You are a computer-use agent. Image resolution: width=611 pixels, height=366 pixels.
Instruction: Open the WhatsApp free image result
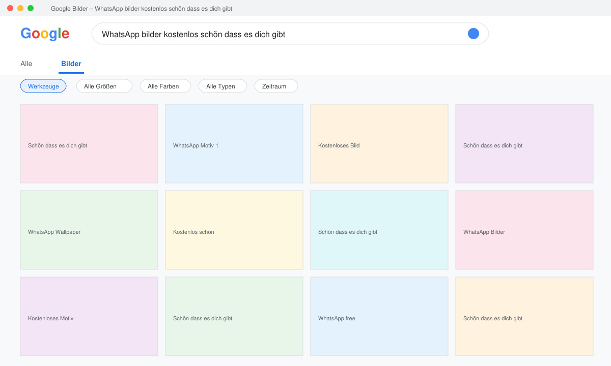pos(379,316)
